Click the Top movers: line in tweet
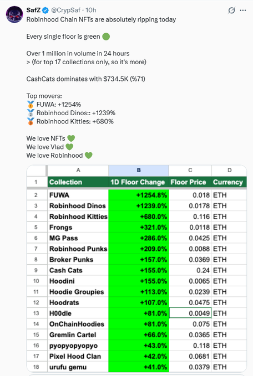253x376 pixels. (44, 96)
